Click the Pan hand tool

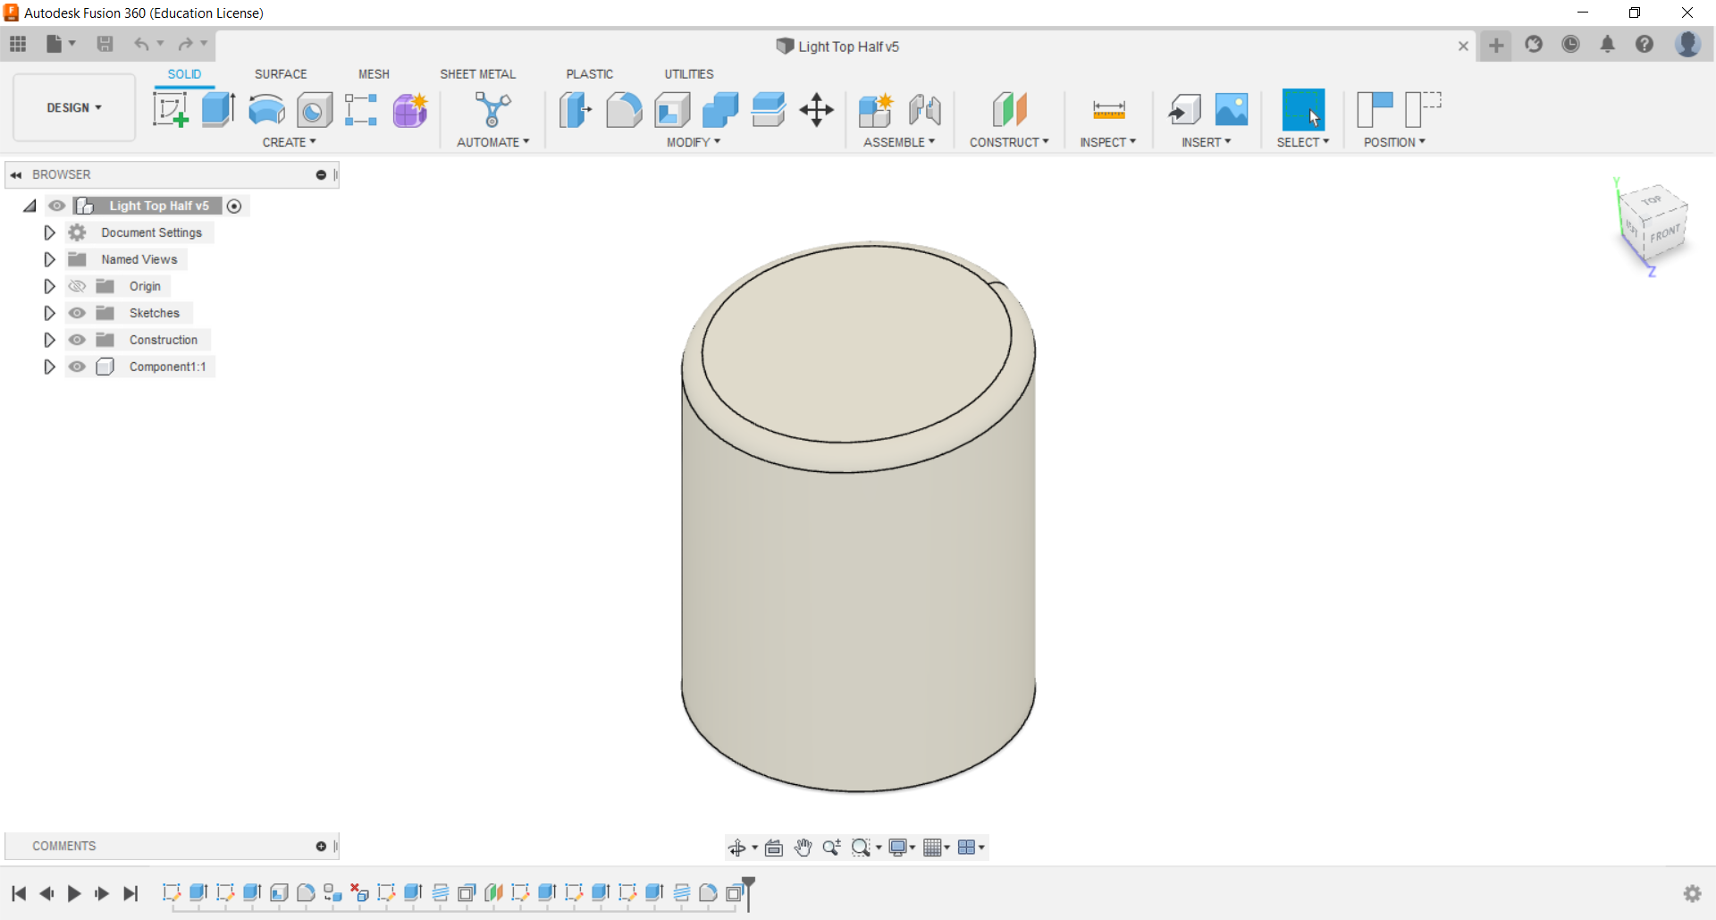(x=803, y=848)
